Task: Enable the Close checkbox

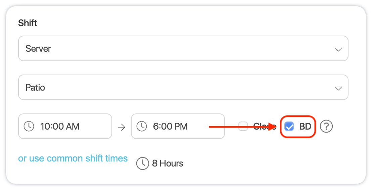Action: coord(243,127)
